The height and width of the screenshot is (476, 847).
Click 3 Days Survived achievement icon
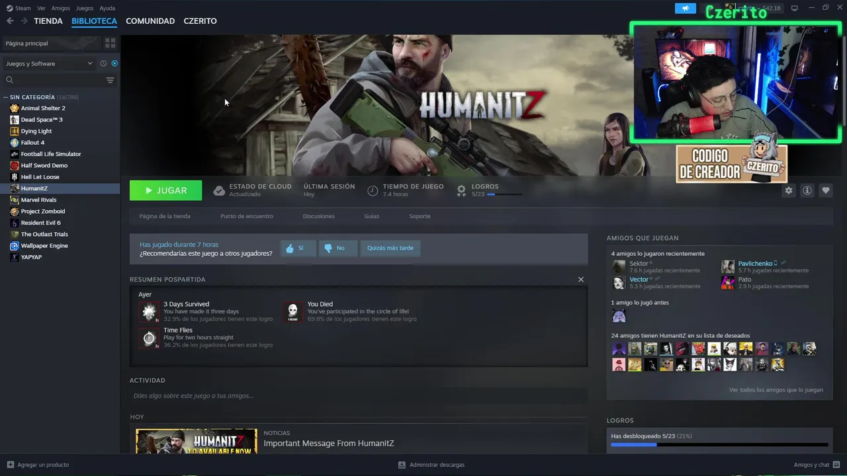point(149,311)
